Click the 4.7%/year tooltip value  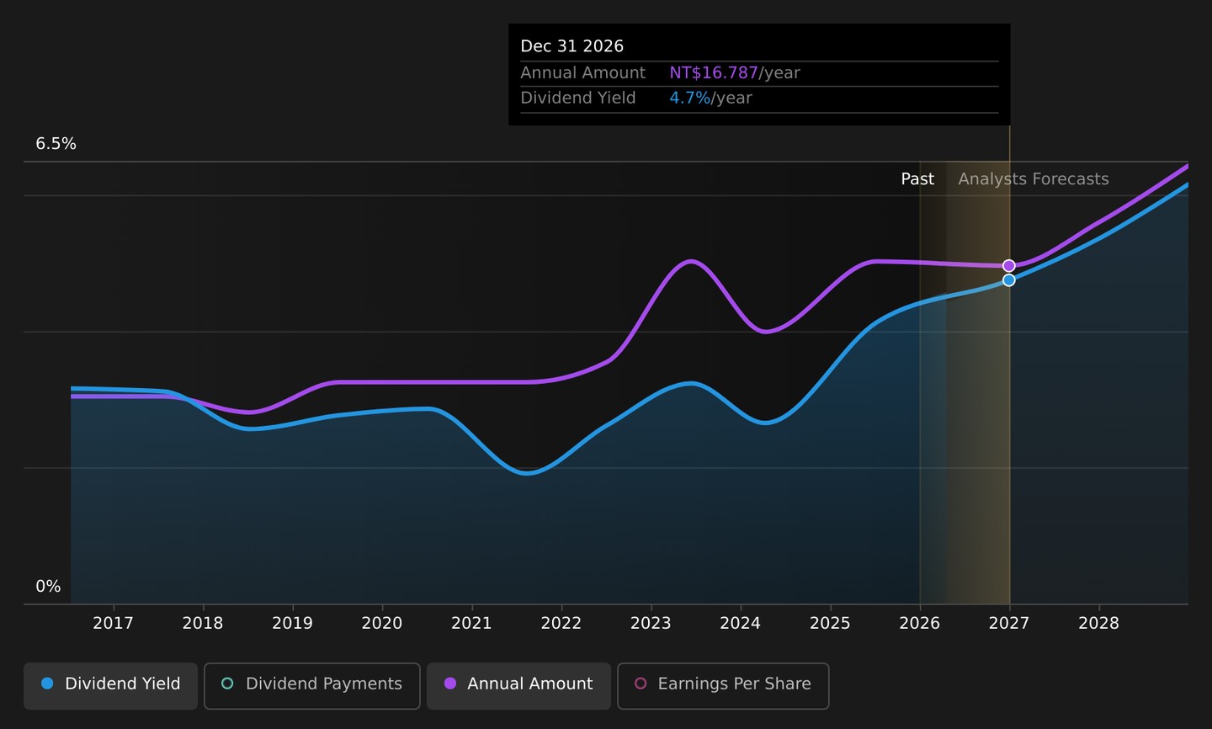click(710, 98)
